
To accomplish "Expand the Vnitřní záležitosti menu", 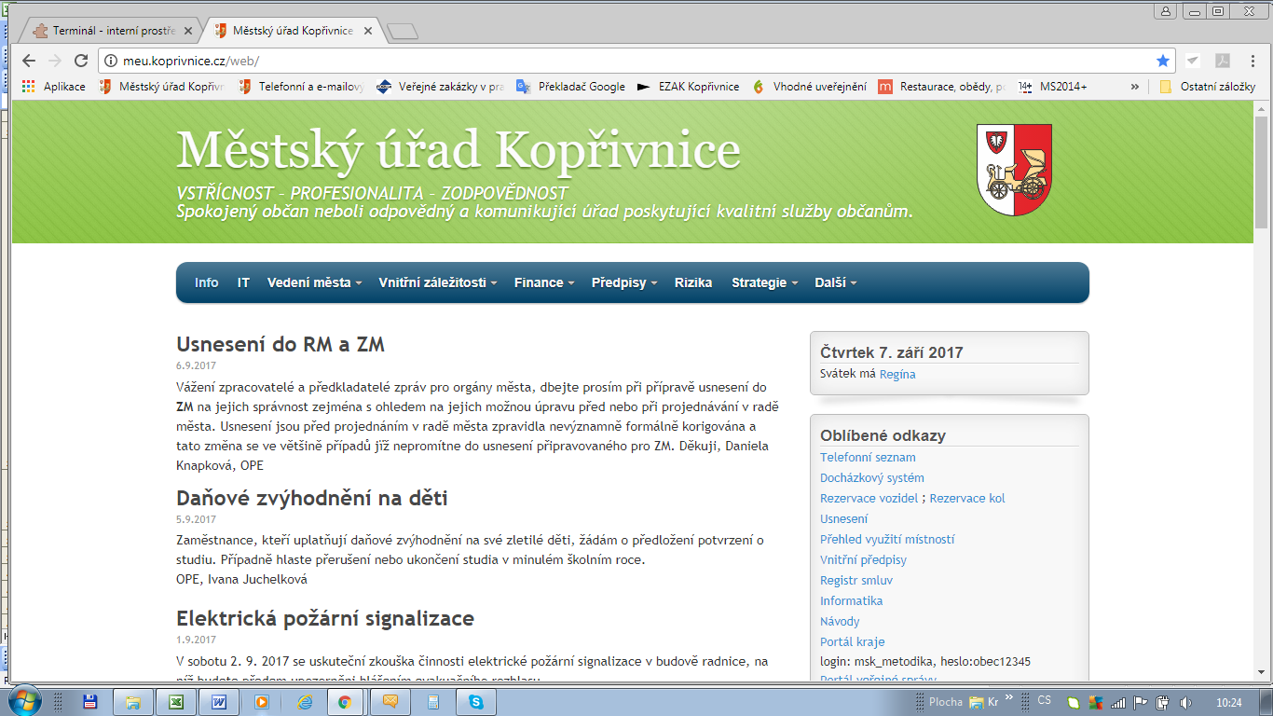I will pos(438,282).
